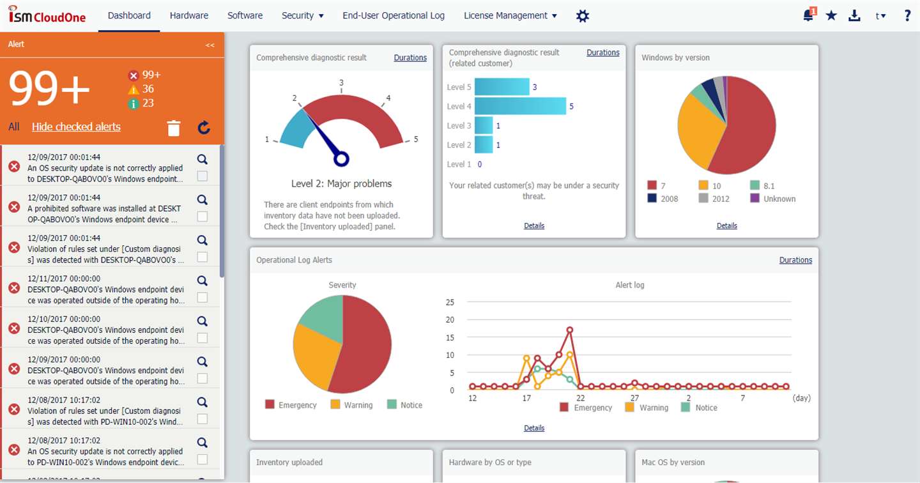This screenshot has width=920, height=483.
Task: Open the Hardware tab
Action: pyautogui.click(x=189, y=15)
